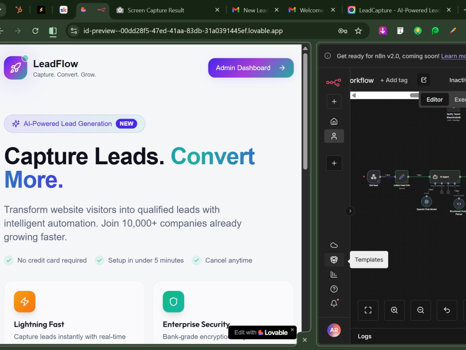Screen dimensions: 466x350
Task: Click the AI-Powered Lead Generation badge
Action: point(75,124)
